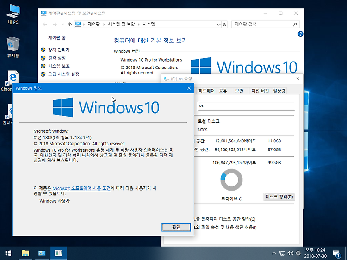Click shield icon beside 고급 시스템 설정

click(x=43, y=74)
